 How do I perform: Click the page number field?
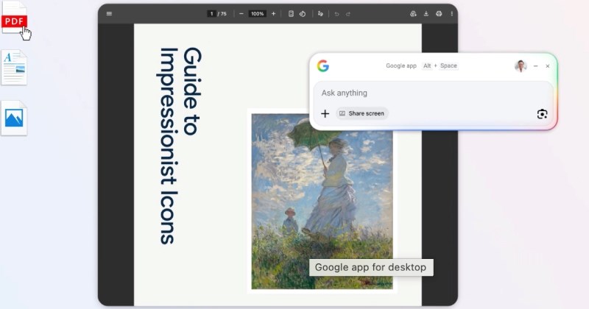[x=211, y=13]
